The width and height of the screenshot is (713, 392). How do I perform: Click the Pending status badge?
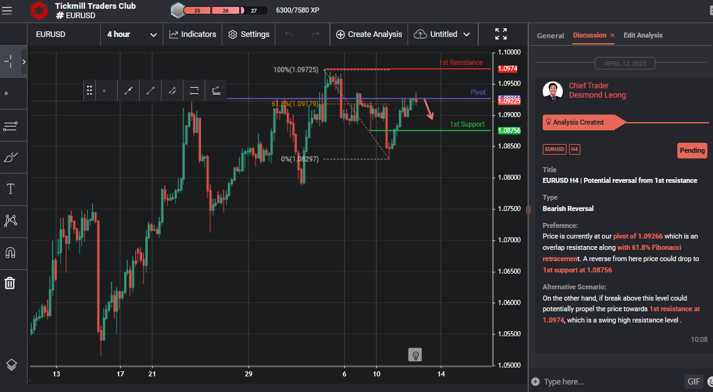click(x=692, y=150)
